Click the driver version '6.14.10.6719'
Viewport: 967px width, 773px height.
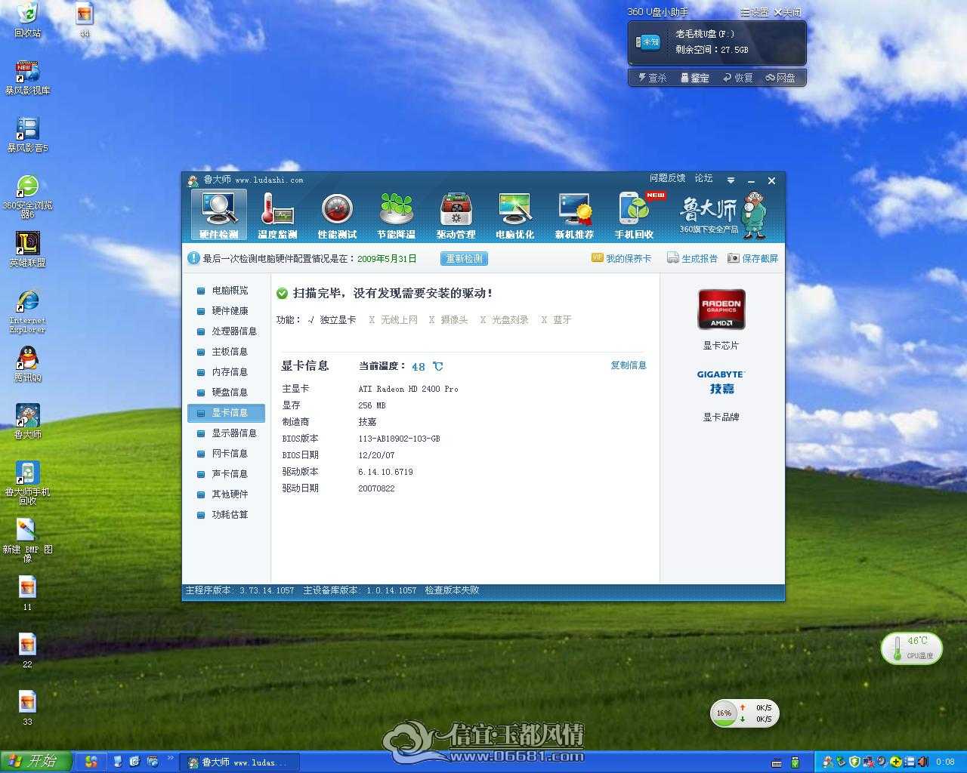click(x=385, y=472)
